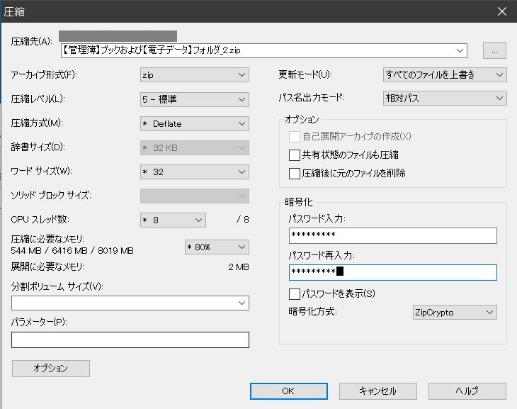Open the CPU スレッド数 dropdown
The width and height of the screenshot is (517, 409).
(x=173, y=220)
